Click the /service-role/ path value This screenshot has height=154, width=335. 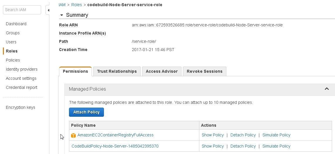coord(144,41)
